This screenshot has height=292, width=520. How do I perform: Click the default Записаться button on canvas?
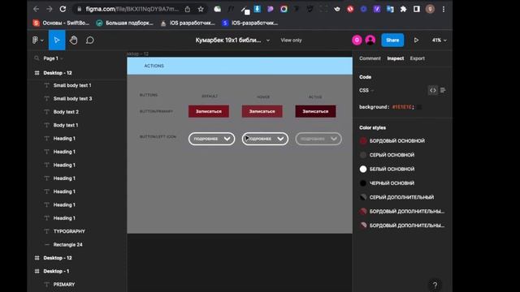[209, 111]
